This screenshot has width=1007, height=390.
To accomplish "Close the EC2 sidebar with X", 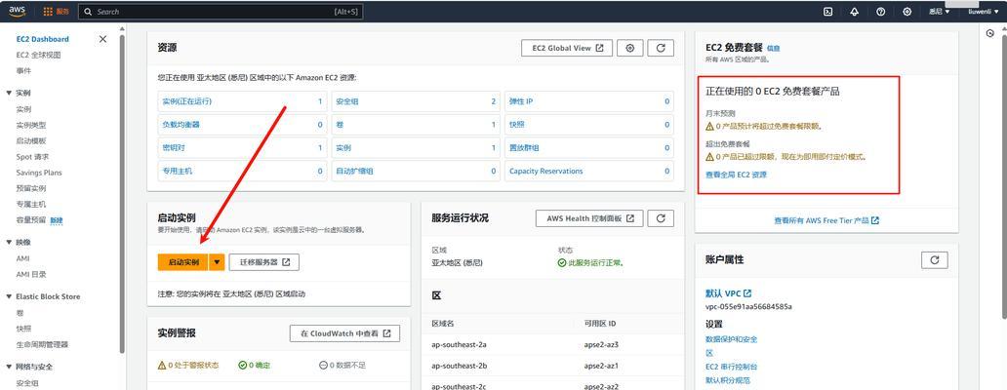I will point(102,39).
